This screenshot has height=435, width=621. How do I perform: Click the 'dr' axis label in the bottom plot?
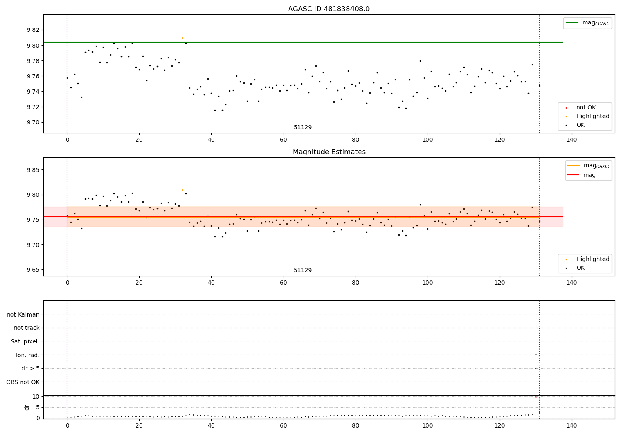click(x=27, y=407)
